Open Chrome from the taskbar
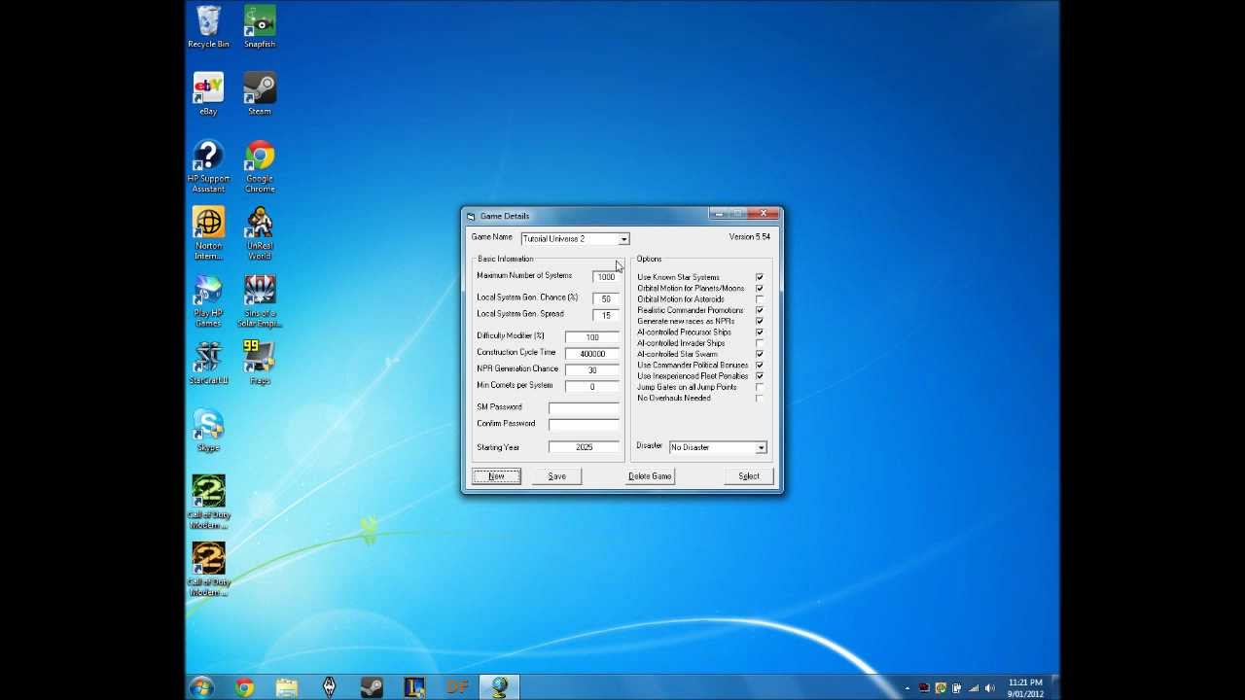1245x700 pixels. coord(244,687)
